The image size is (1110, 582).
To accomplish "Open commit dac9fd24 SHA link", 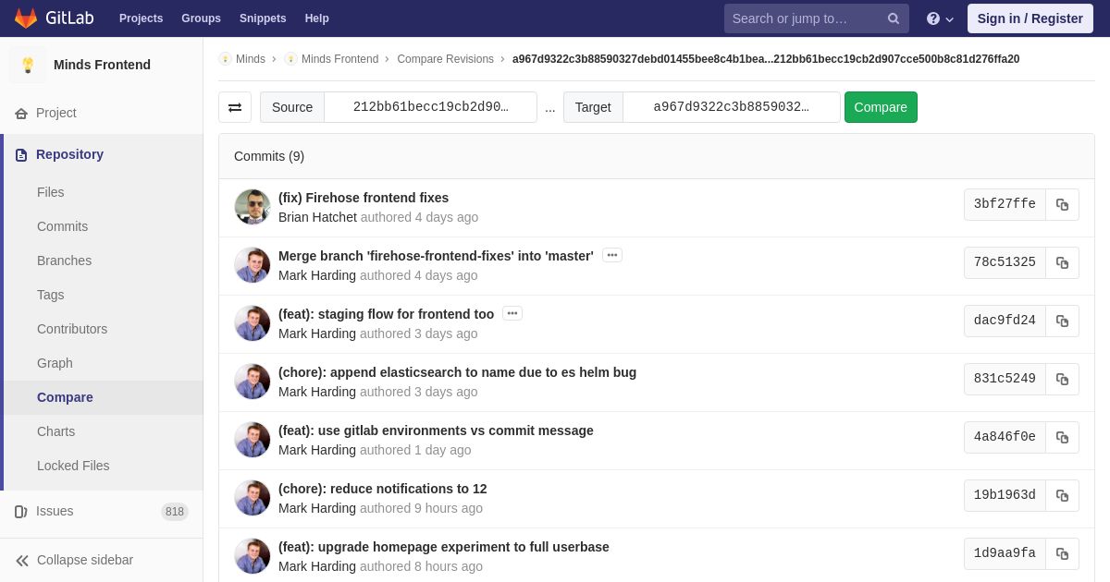I will [1005, 321].
